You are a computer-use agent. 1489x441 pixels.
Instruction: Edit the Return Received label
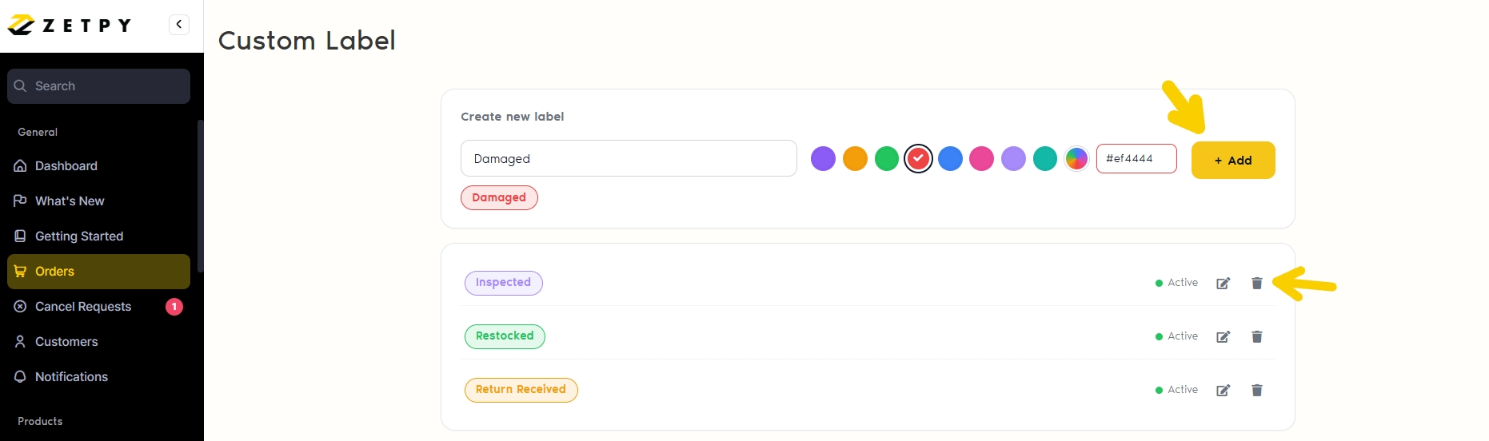(x=1223, y=390)
